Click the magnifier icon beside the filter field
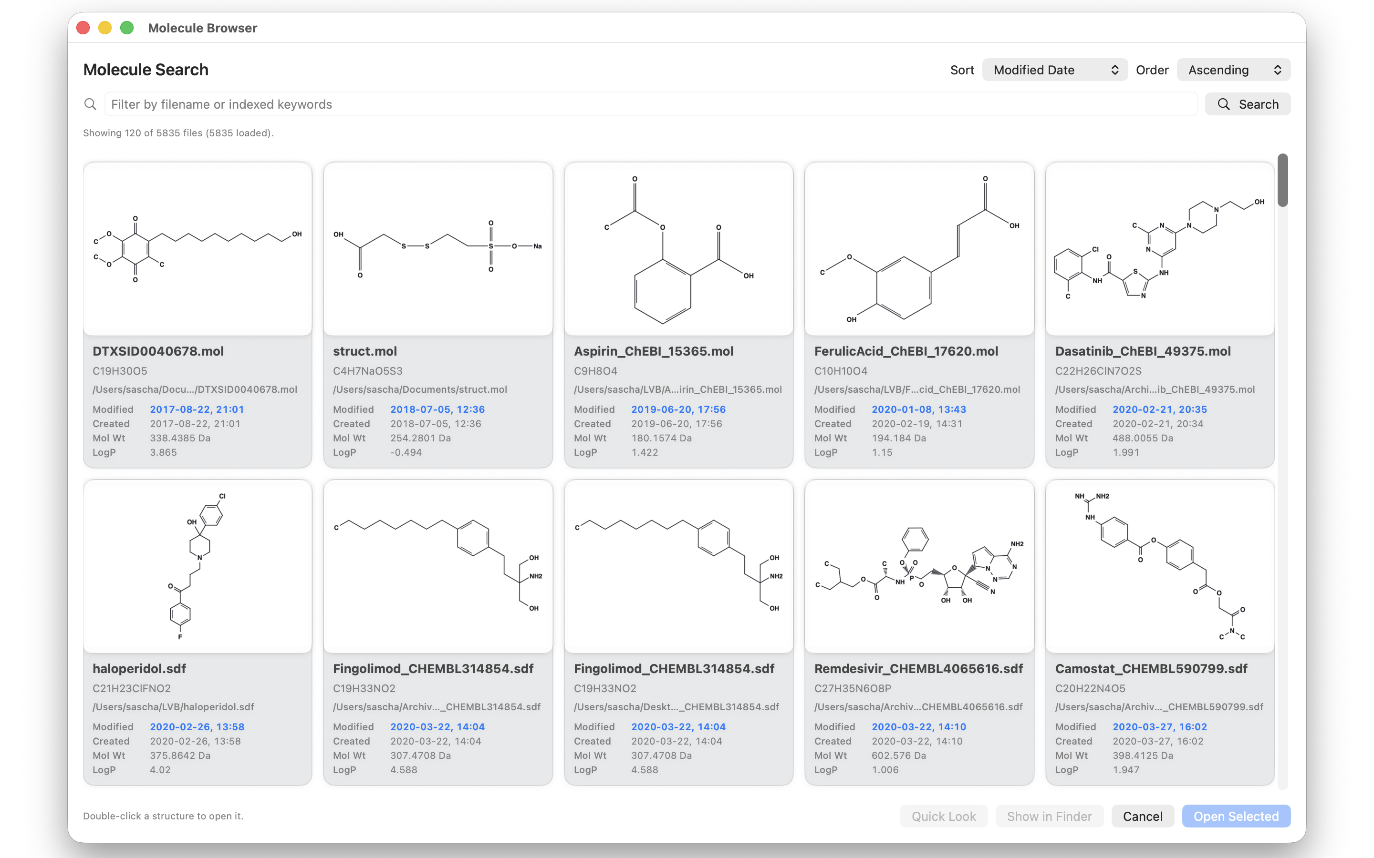Image resolution: width=1374 pixels, height=858 pixels. (90, 104)
